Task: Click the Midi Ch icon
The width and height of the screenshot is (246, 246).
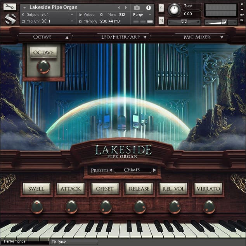Action: pos(23,21)
